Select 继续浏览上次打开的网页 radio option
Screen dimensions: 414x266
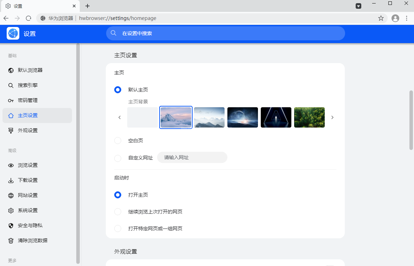(x=118, y=212)
